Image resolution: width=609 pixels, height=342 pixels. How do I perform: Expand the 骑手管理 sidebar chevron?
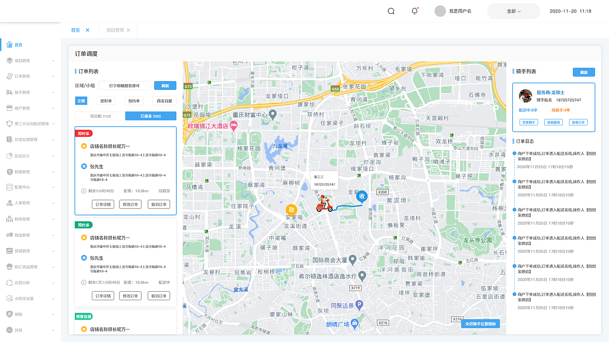tap(53, 93)
